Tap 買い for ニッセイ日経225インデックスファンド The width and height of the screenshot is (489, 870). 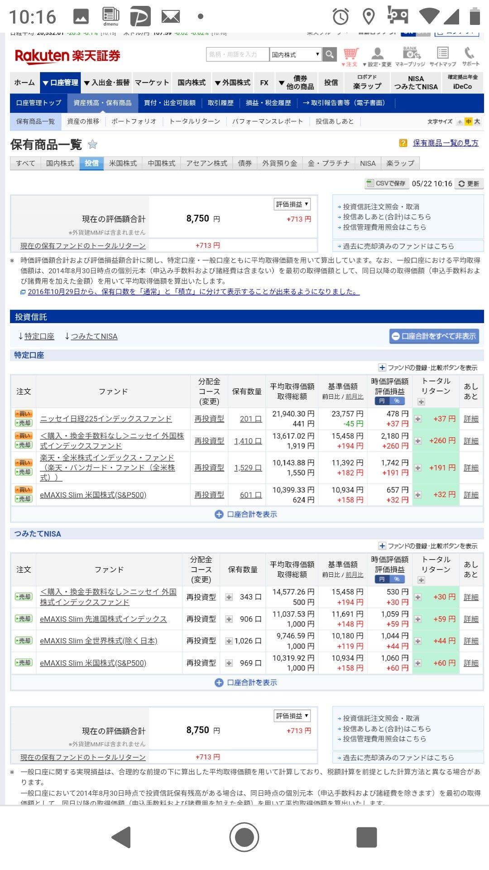(x=24, y=414)
